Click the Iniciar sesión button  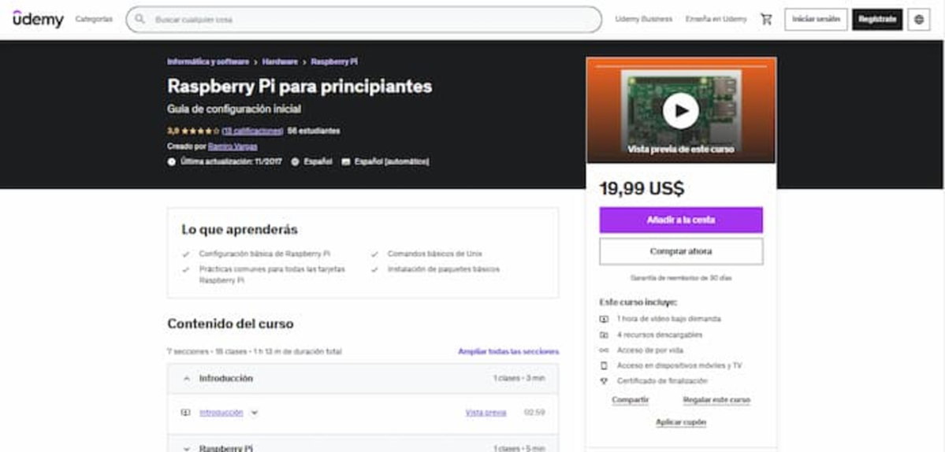816,19
